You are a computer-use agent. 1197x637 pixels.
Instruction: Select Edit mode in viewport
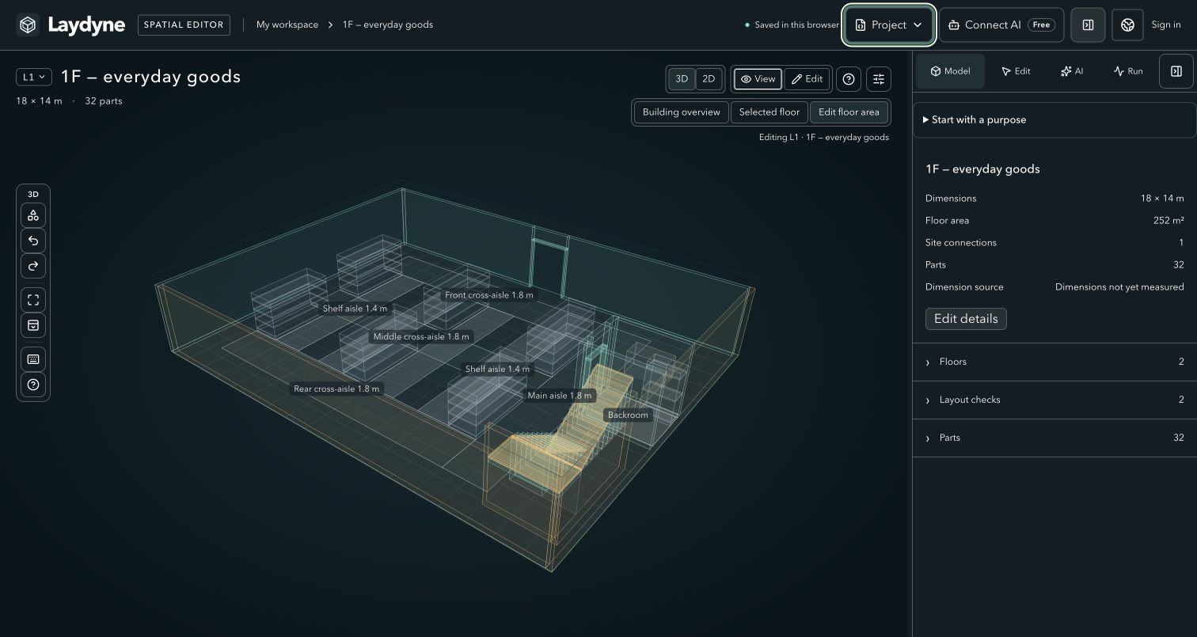(807, 79)
